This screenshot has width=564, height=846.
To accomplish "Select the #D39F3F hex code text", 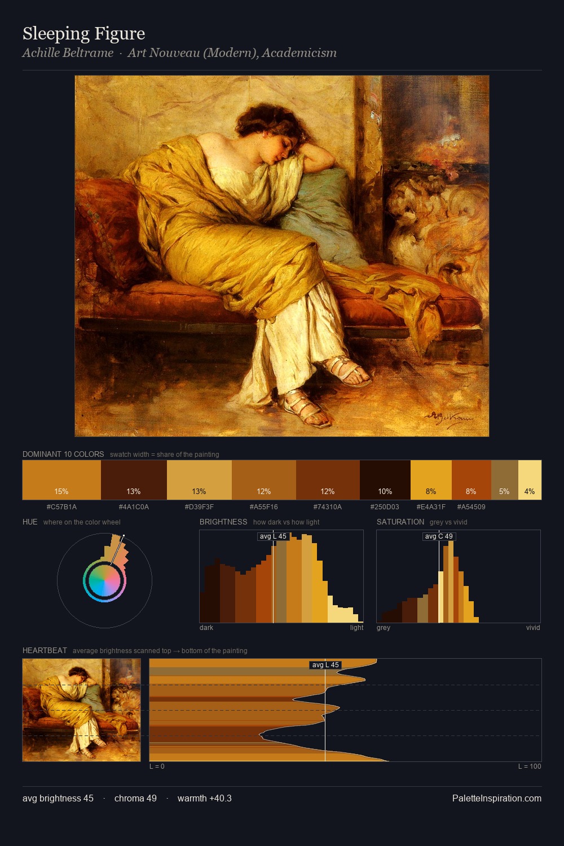I will [199, 507].
